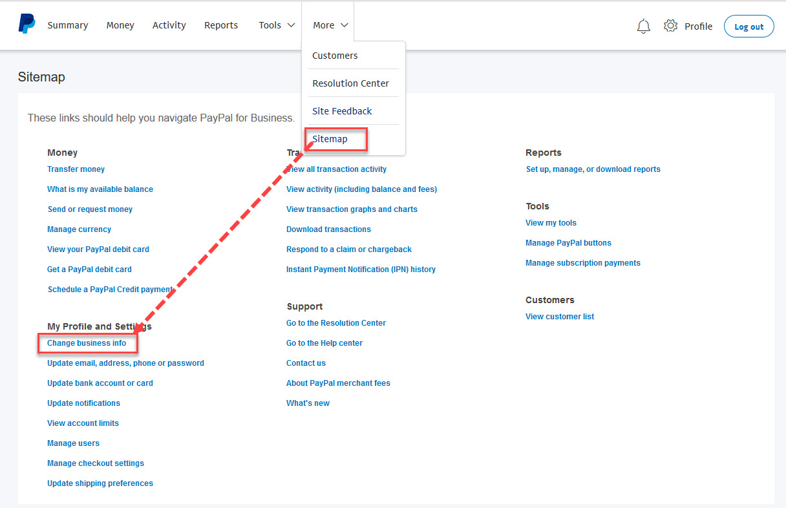Screen dimensions: 786x508
Task: Click the 'These links should help you navigate' text
Action: (x=161, y=118)
